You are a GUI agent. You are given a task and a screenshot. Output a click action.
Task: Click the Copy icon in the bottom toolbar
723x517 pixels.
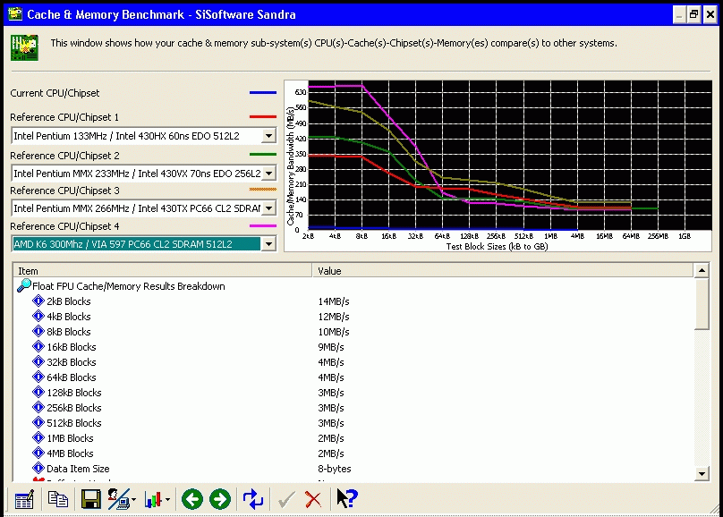pyautogui.click(x=58, y=499)
